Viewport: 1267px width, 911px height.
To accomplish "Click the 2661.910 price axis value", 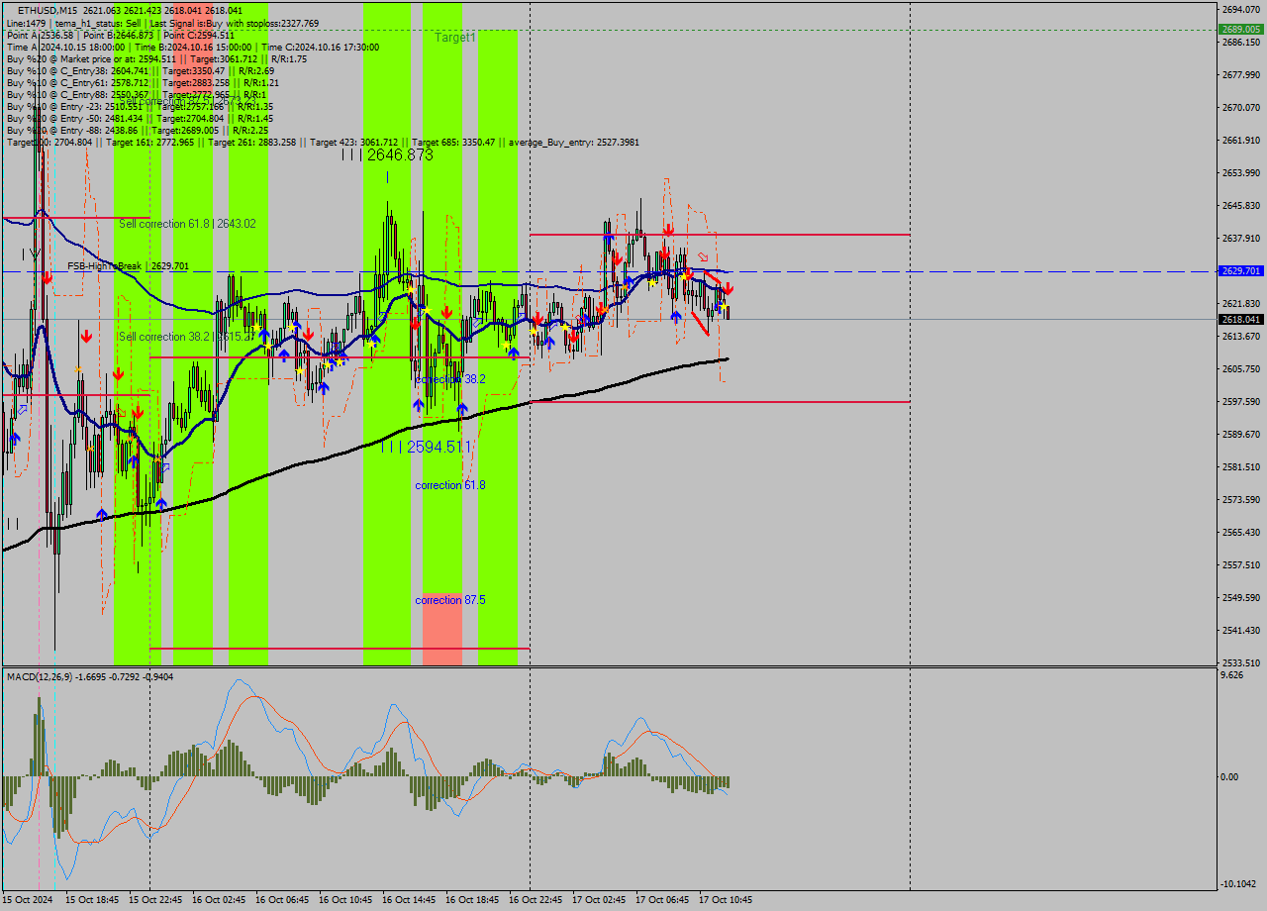I will 1240,140.
